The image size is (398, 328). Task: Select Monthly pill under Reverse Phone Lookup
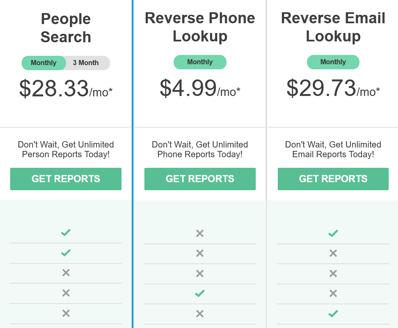pyautogui.click(x=200, y=62)
